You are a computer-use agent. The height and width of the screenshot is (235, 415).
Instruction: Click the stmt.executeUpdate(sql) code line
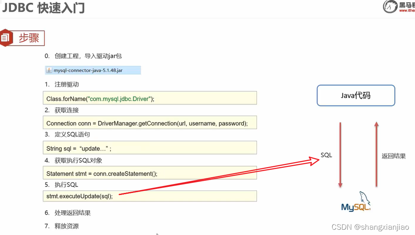click(x=150, y=196)
